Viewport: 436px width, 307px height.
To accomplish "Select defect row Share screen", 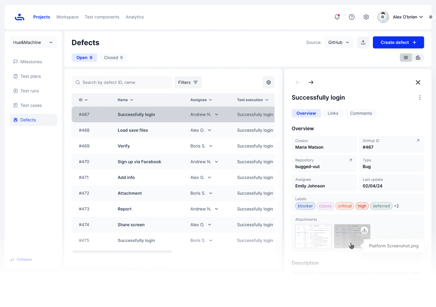I will (173, 224).
